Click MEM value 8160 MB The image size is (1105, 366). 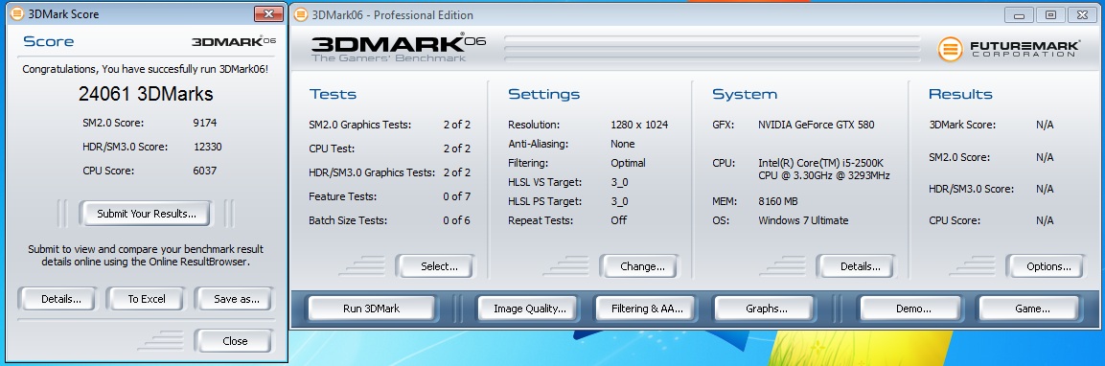[x=778, y=201]
